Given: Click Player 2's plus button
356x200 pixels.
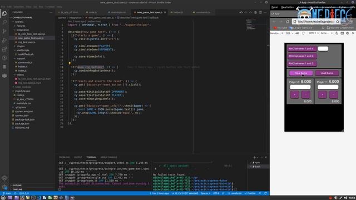Looking at the screenshot, I should coord(295,94).
